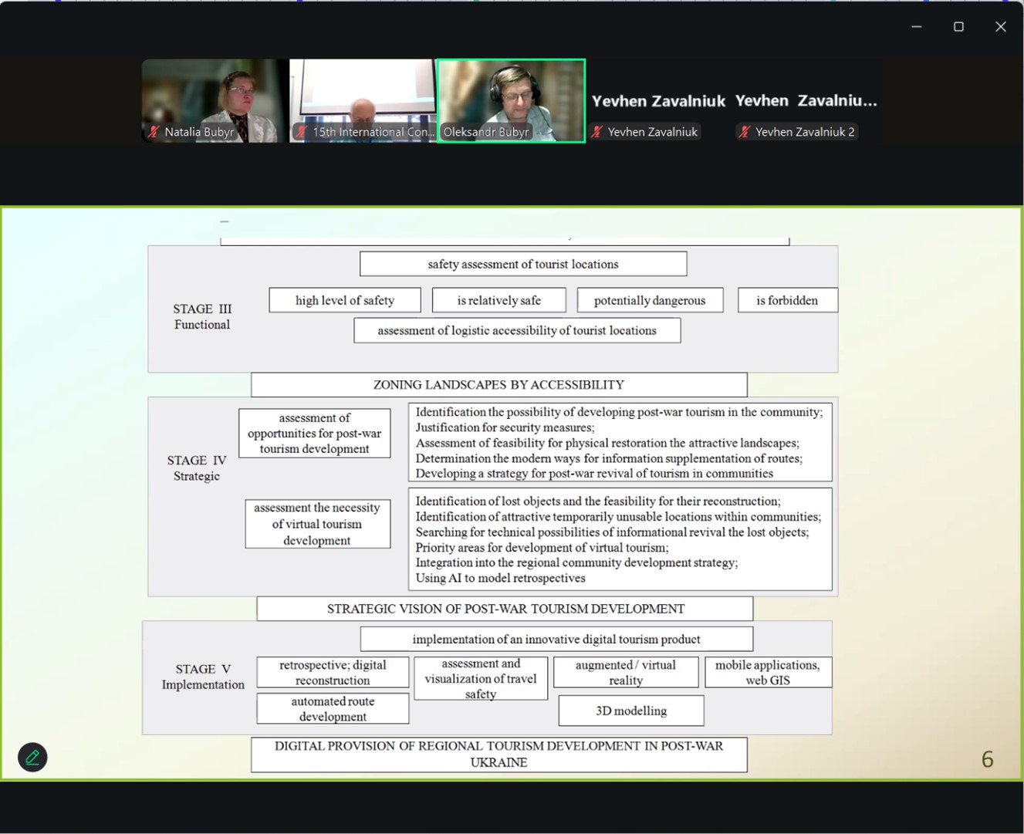
Task: Click the muted mic icon beside Yevhen Zavalniuk
Action: click(597, 132)
